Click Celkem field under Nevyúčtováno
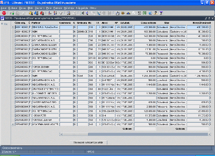 [x=198, y=129]
